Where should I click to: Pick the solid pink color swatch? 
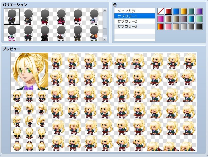(168, 26)
